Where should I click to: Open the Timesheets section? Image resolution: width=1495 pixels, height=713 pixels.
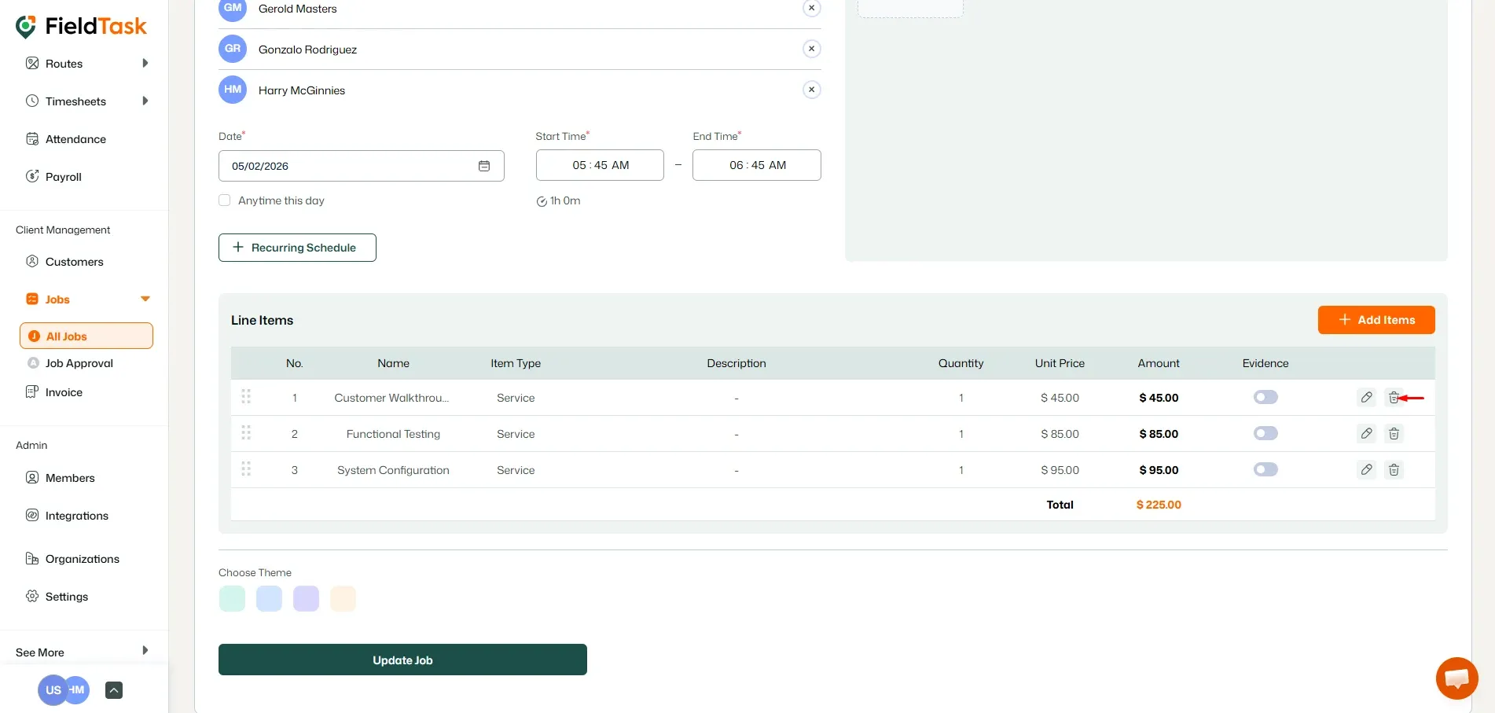click(75, 101)
